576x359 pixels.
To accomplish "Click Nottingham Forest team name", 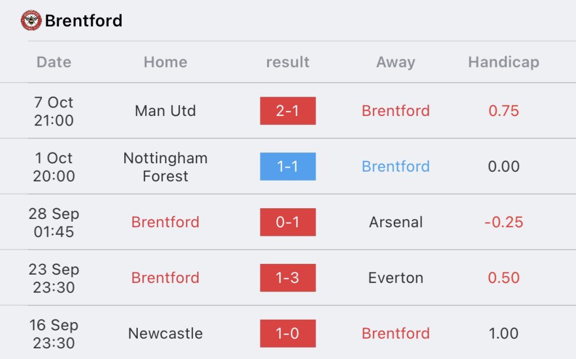I will pos(165,167).
